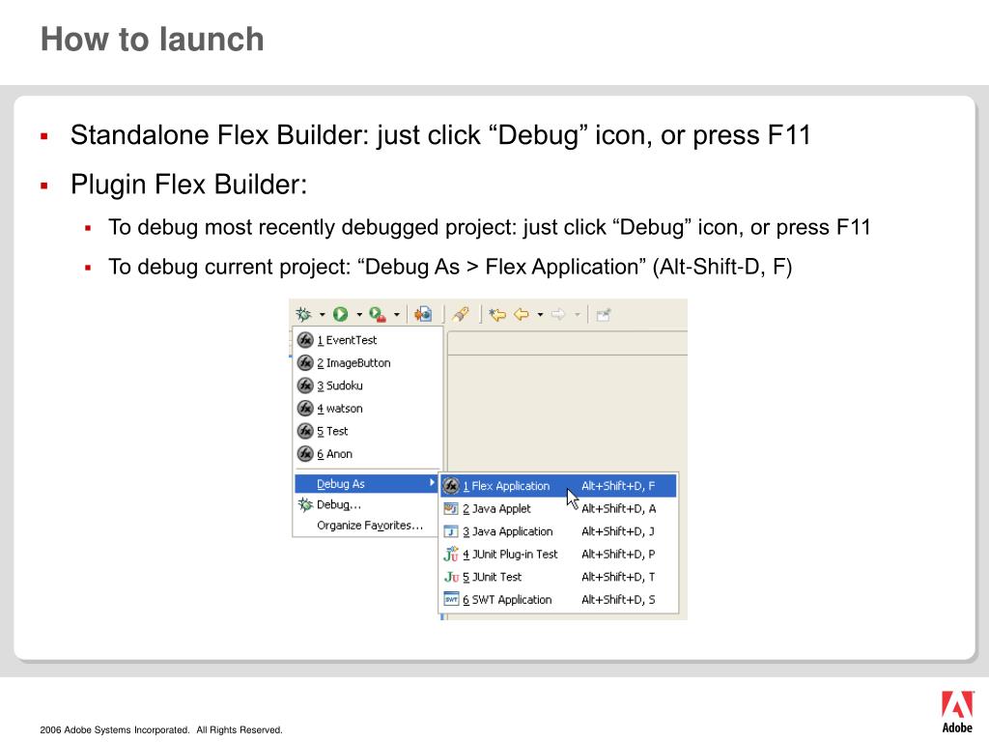The image size is (989, 742).
Task: Click the "How to launch" slide title
Action: pos(152,39)
